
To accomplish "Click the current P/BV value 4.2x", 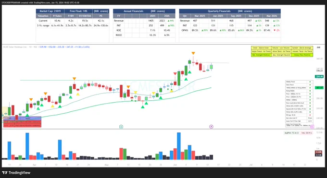I will point(71,21).
